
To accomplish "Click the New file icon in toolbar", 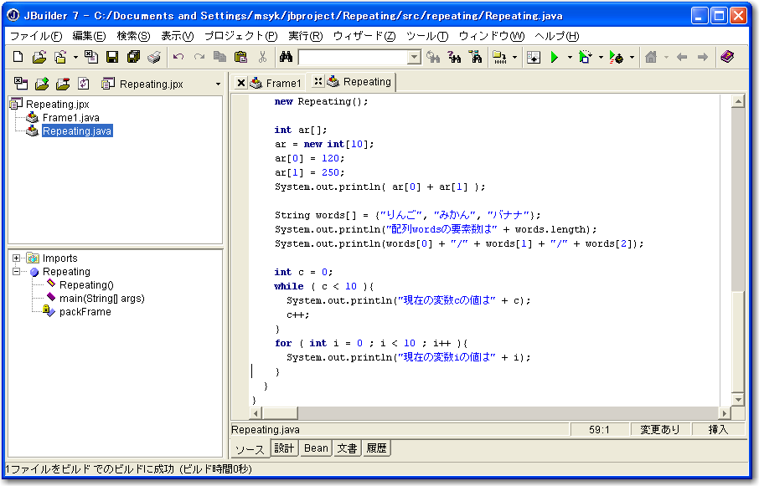I will click(18, 57).
